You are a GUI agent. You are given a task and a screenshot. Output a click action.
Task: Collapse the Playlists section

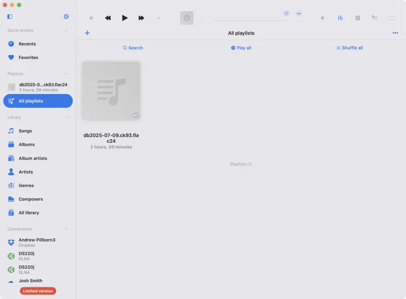[x=66, y=74]
